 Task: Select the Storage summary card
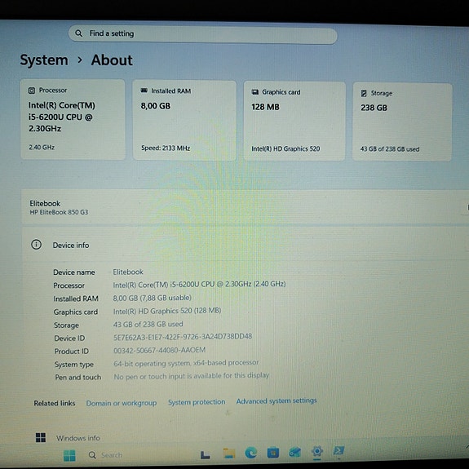(x=402, y=122)
